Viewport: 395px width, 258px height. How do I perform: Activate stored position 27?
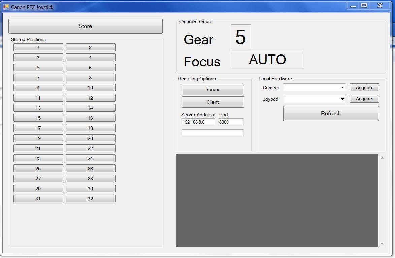click(38, 178)
